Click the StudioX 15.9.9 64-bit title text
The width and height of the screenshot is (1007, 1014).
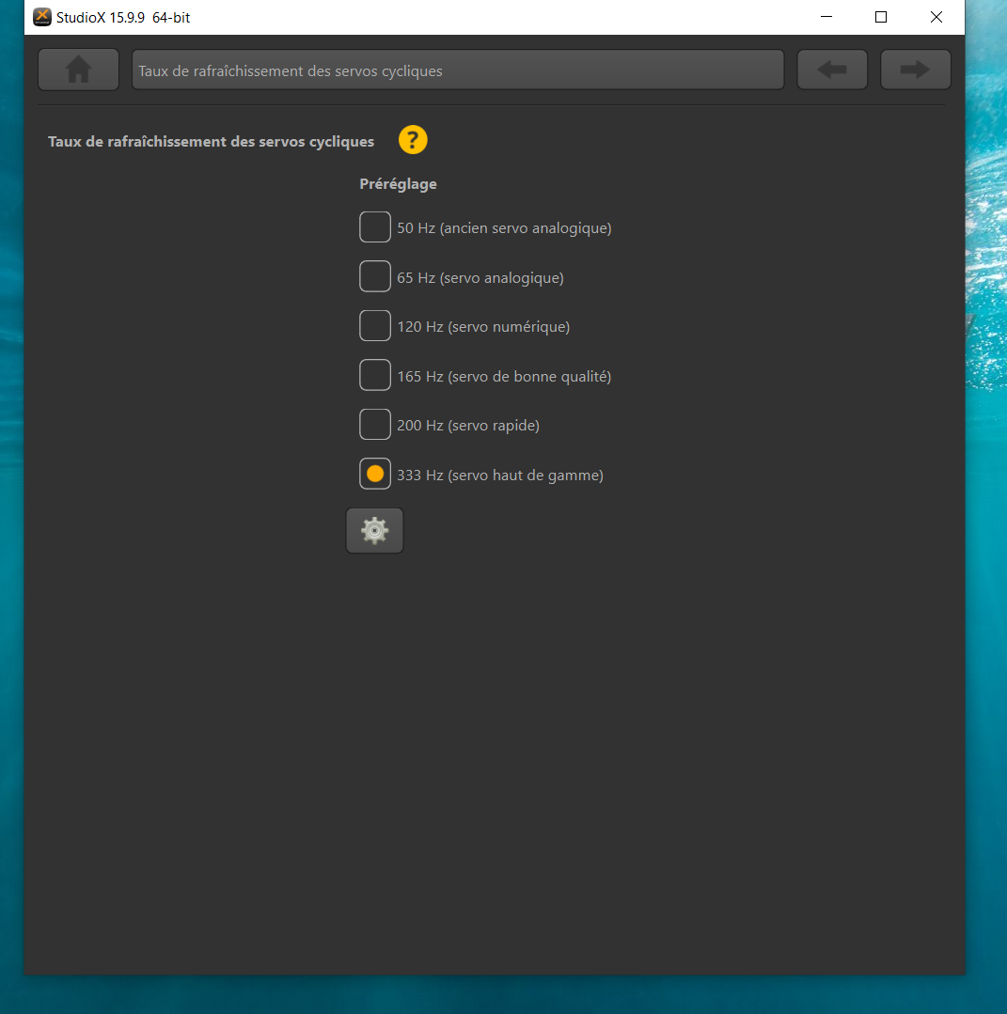(x=123, y=18)
